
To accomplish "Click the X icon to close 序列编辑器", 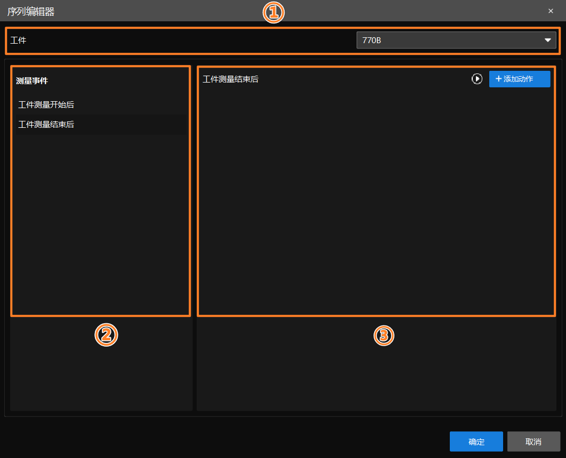I will pos(551,11).
